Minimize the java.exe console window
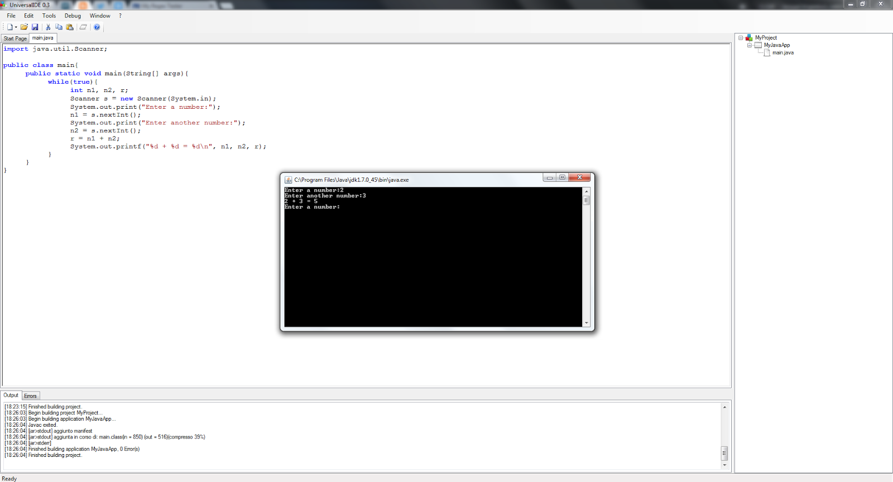This screenshot has height=482, width=893. point(549,177)
